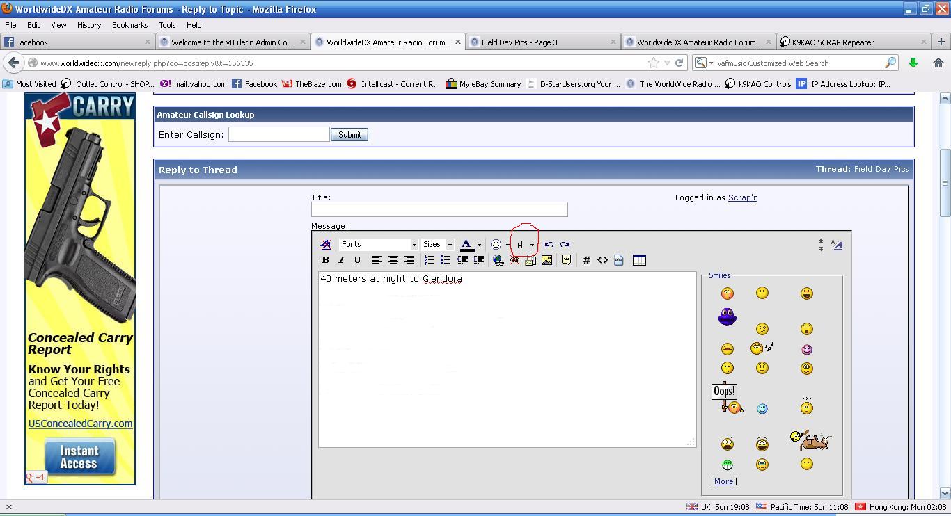Switch to the Field Day Pics tab
The width and height of the screenshot is (951, 516).
pyautogui.click(x=542, y=42)
